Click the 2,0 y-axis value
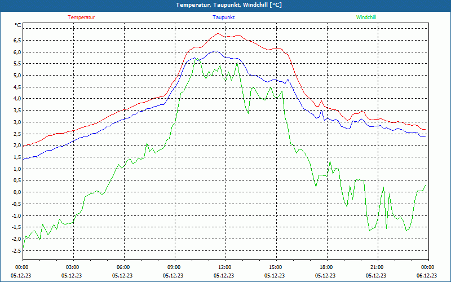 coord(17,146)
